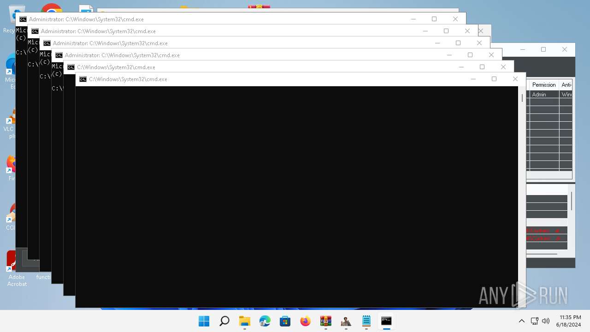This screenshot has width=590, height=332.
Task: Click the dark window's lower panel scrollbar
Action: [x=572, y=201]
